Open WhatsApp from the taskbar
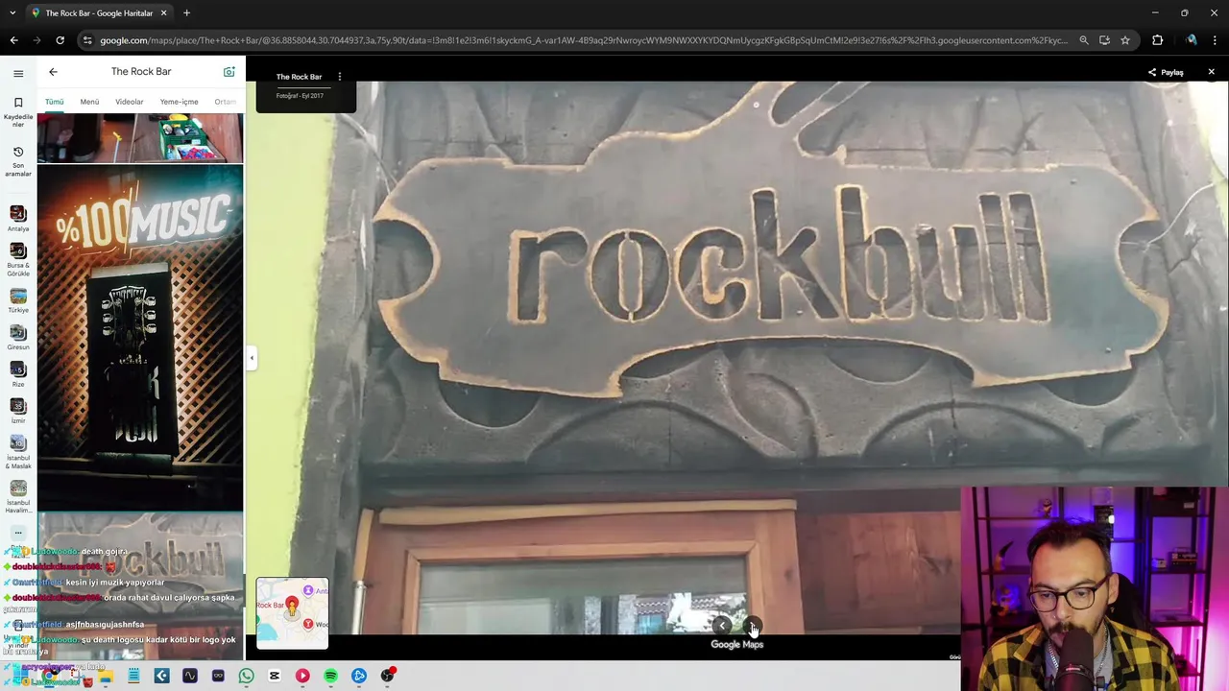This screenshot has width=1229, height=691. tap(246, 676)
